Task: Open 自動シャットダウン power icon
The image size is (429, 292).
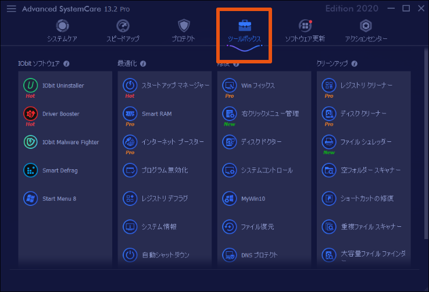Action: pyautogui.click(x=130, y=255)
